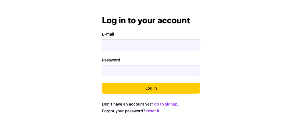Activate the field under Password label
The image size is (305, 132).
click(151, 71)
